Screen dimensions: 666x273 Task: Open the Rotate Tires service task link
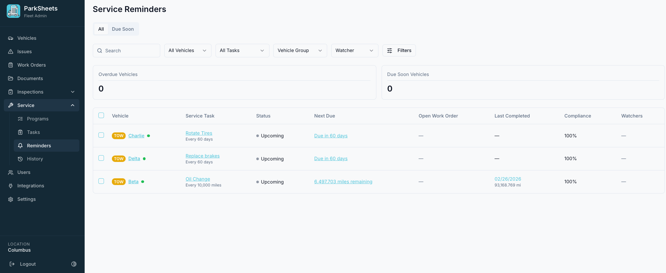coord(199,133)
